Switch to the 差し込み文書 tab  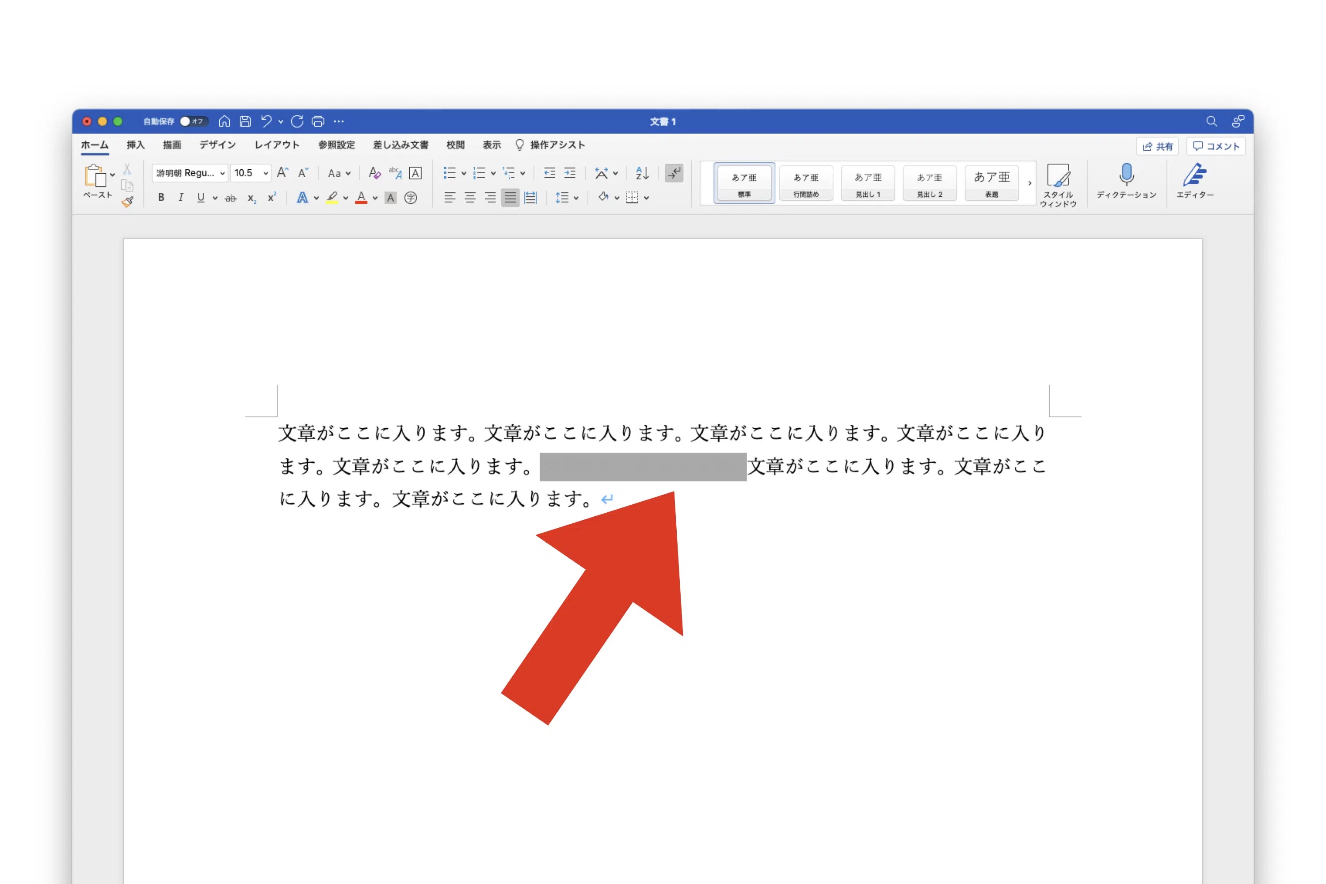pos(401,145)
